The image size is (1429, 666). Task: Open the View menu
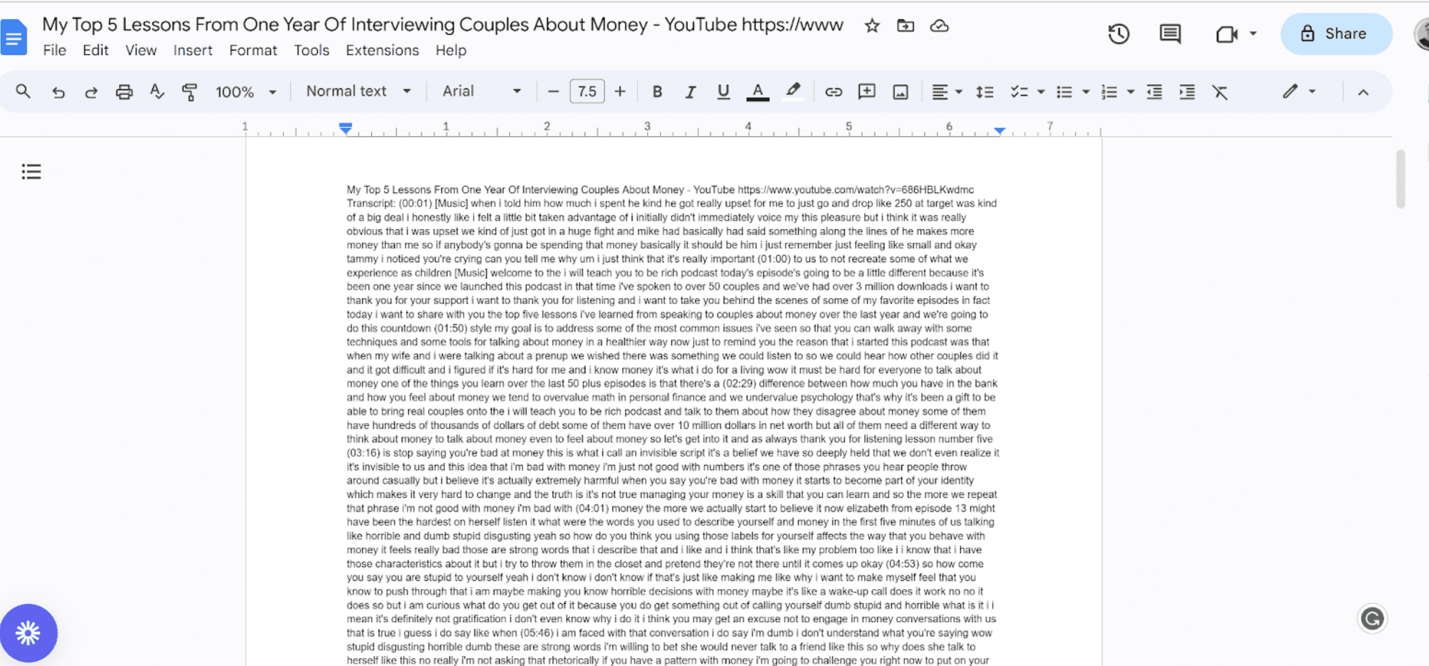[141, 50]
